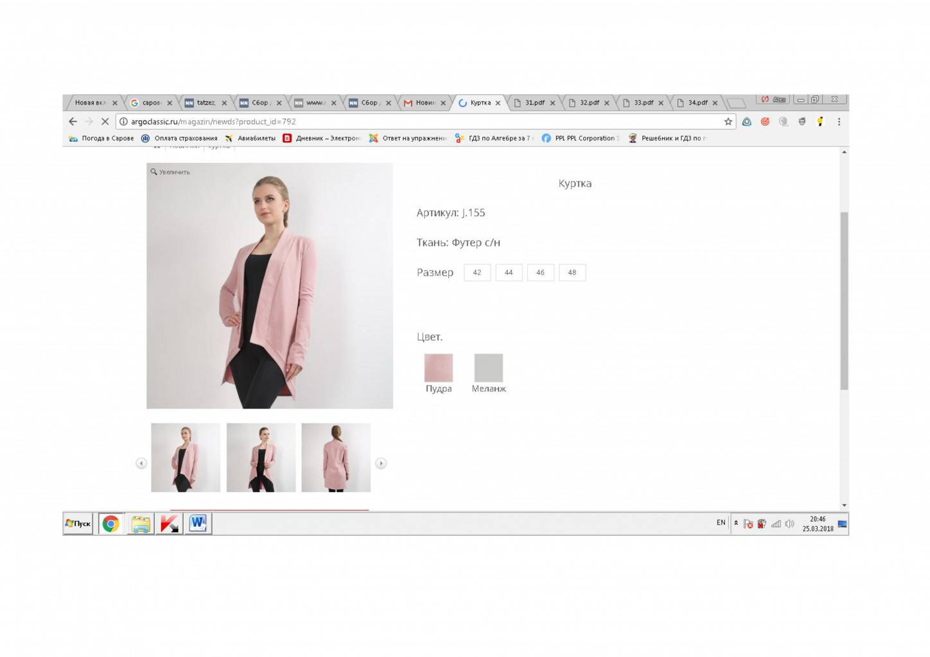Open Оплата страхования bookmark
Image resolution: width=930 pixels, height=657 pixels.
point(179,138)
